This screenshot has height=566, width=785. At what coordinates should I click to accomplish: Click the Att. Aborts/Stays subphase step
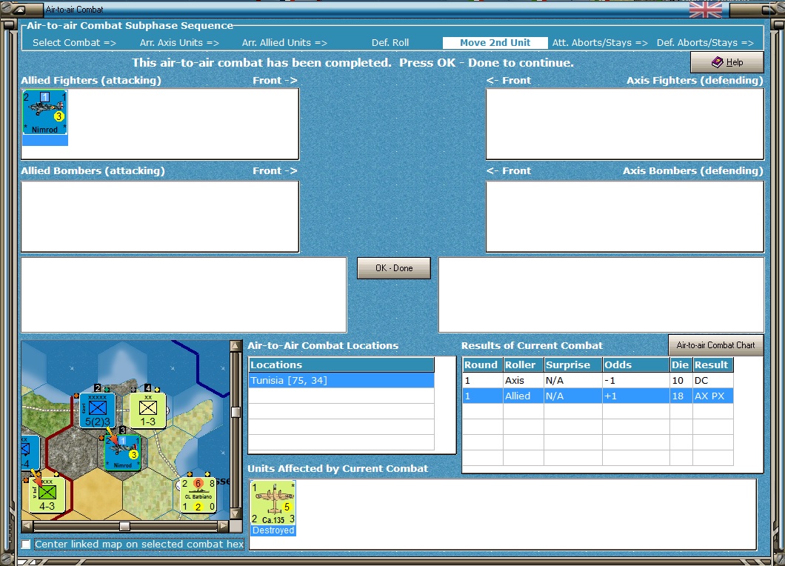coord(600,42)
